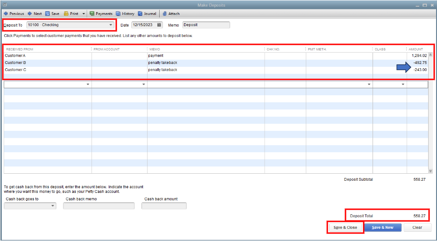Open Payments to deposit
Screen dimensions: 437x241
(101, 14)
